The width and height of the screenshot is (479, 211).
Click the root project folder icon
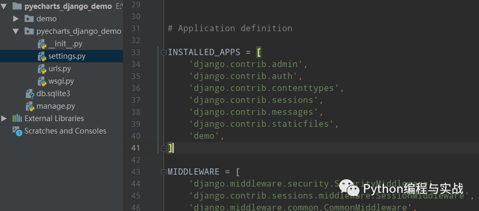point(17,6)
